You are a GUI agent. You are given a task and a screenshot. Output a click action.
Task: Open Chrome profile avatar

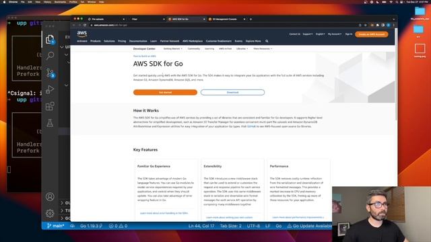(x=389, y=25)
